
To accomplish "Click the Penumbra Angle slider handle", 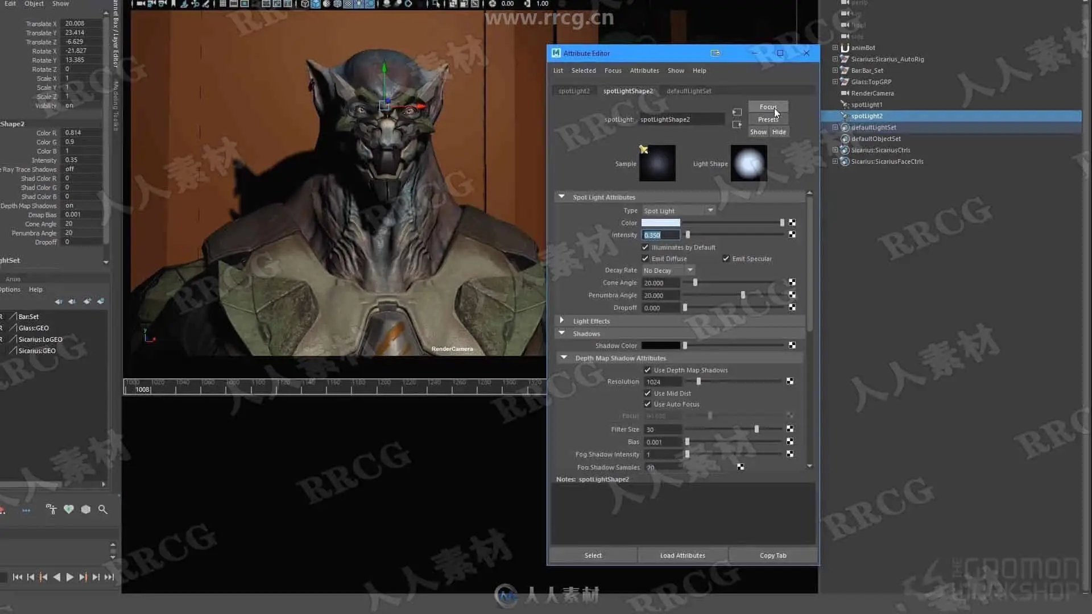I will click(x=743, y=295).
